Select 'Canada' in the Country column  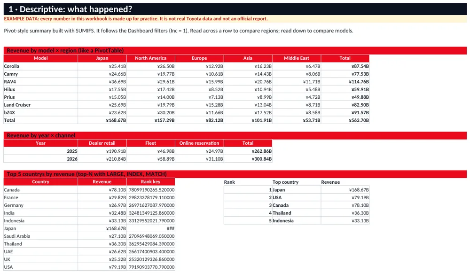point(41,190)
